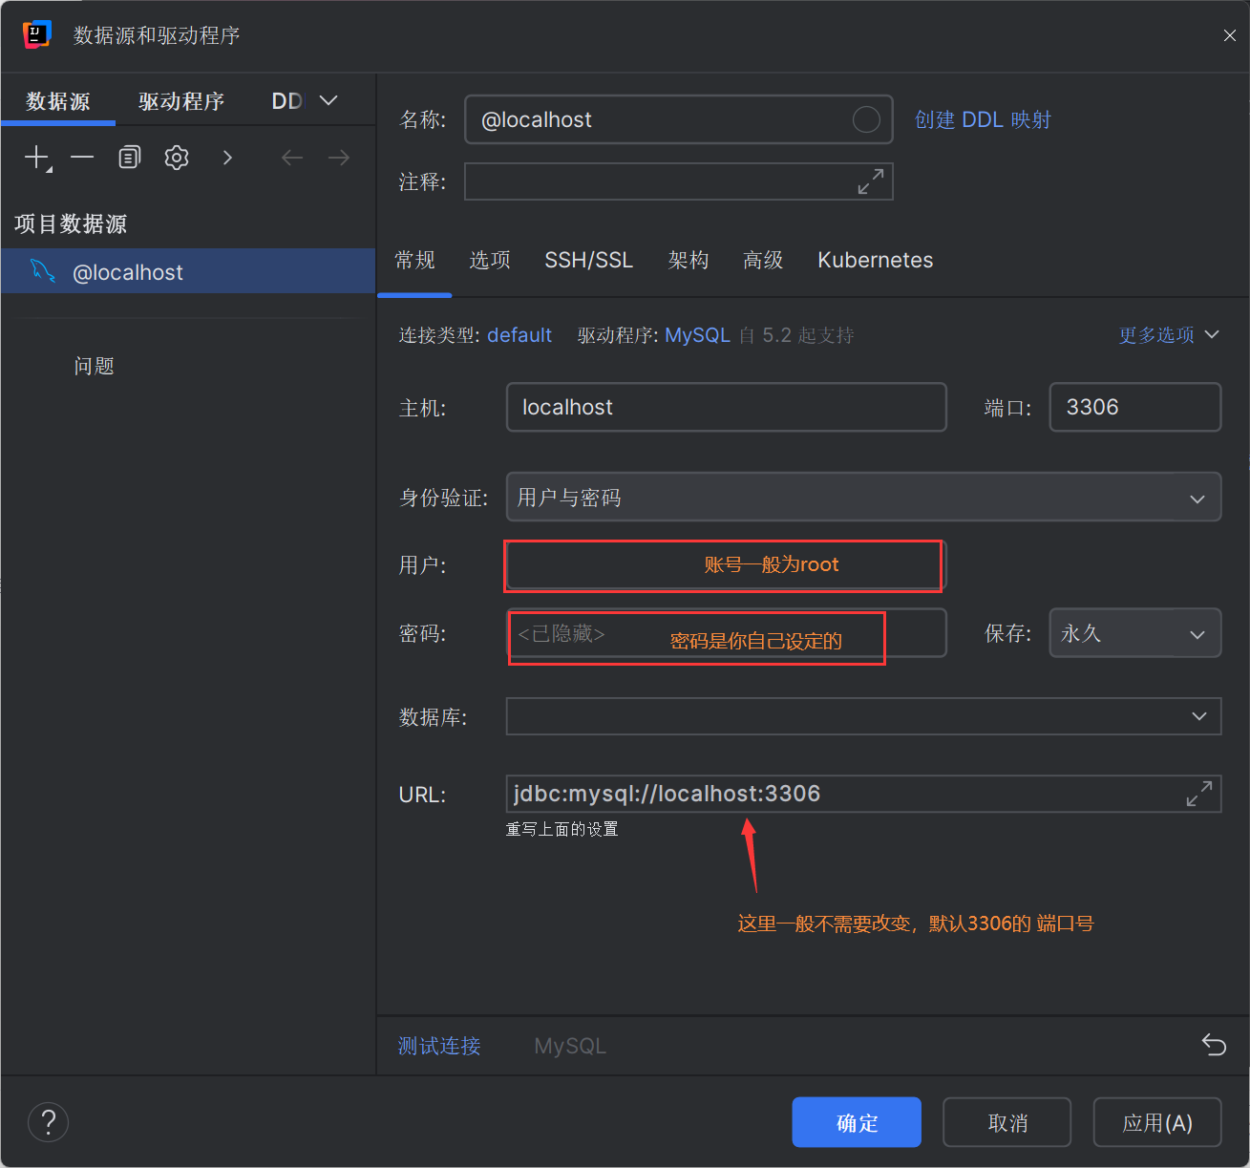
Task: Confirm with 确定 button
Action: click(x=857, y=1122)
